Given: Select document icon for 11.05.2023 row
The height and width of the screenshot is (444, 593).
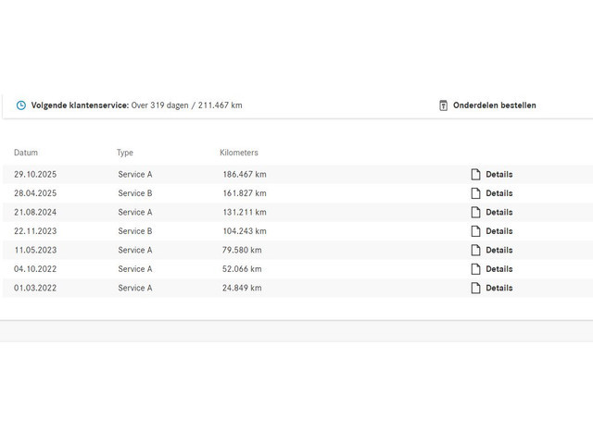Looking at the screenshot, I should pyautogui.click(x=476, y=250).
